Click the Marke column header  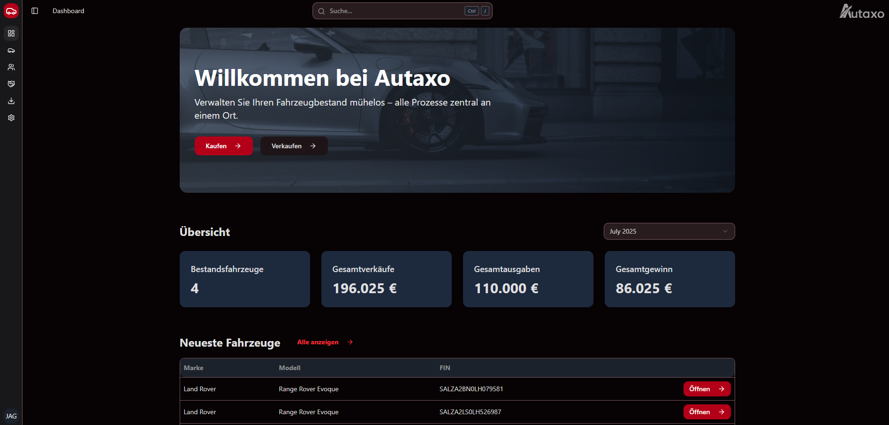[x=194, y=368]
